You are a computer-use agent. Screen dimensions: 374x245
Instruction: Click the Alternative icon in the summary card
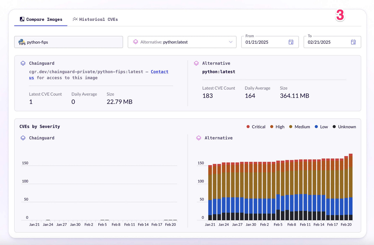(196, 63)
